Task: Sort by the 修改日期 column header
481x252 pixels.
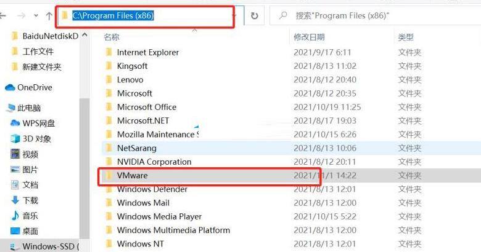Action: pos(309,37)
